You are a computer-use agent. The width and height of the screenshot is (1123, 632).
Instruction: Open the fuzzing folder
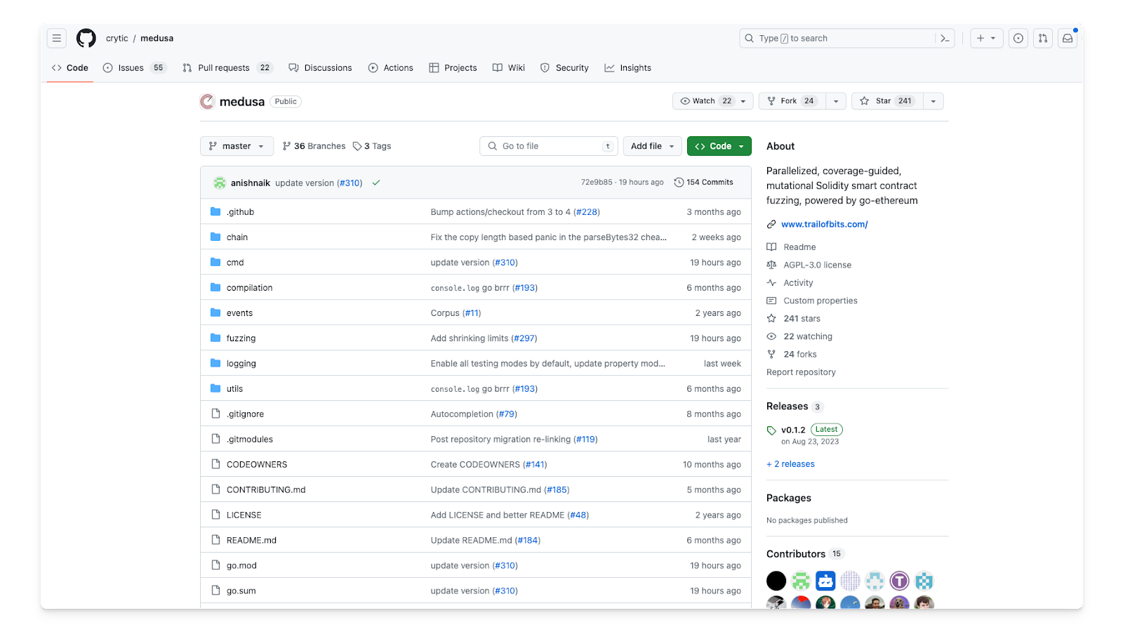coord(241,338)
